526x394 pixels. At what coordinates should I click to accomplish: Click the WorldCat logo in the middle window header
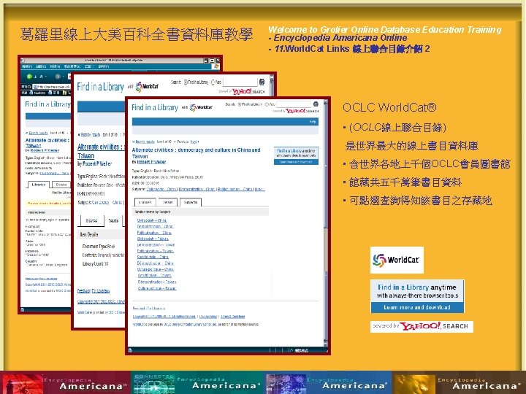pos(148,86)
